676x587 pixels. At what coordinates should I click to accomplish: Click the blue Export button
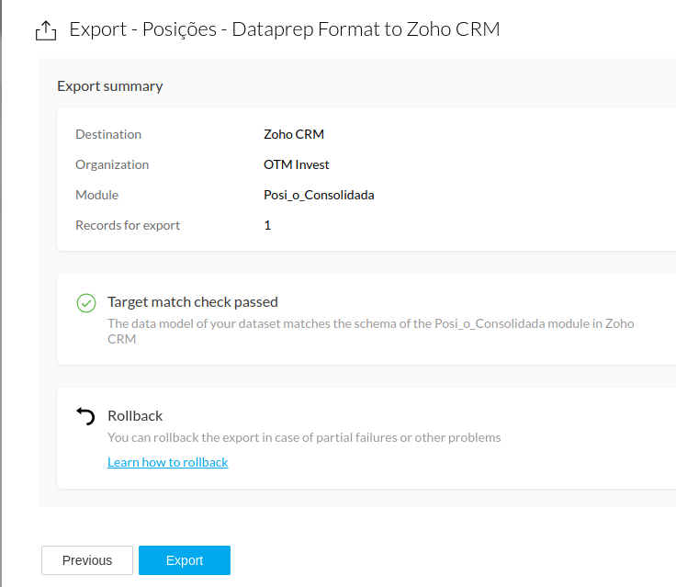[x=184, y=560]
